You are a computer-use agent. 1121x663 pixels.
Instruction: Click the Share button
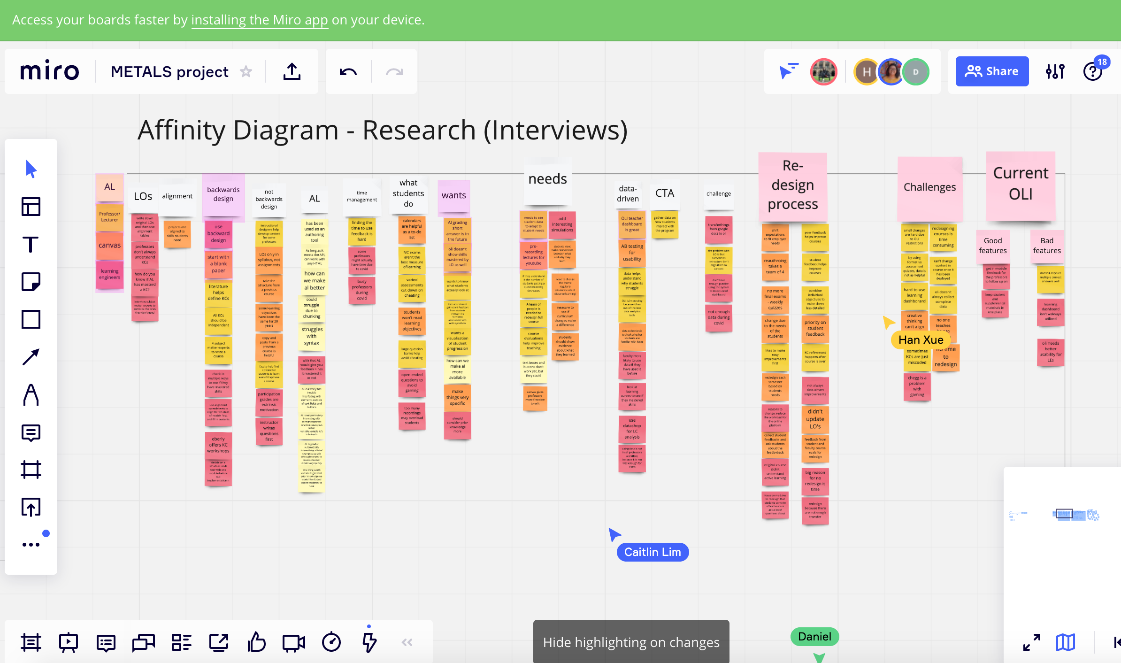point(992,71)
